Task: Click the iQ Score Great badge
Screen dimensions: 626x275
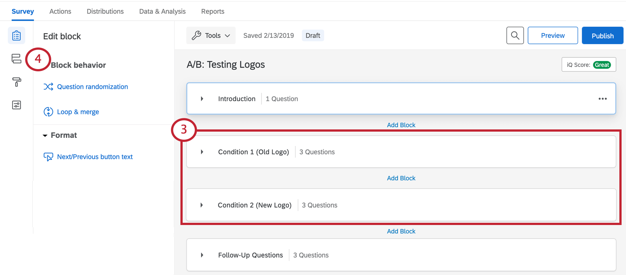Action: (602, 65)
